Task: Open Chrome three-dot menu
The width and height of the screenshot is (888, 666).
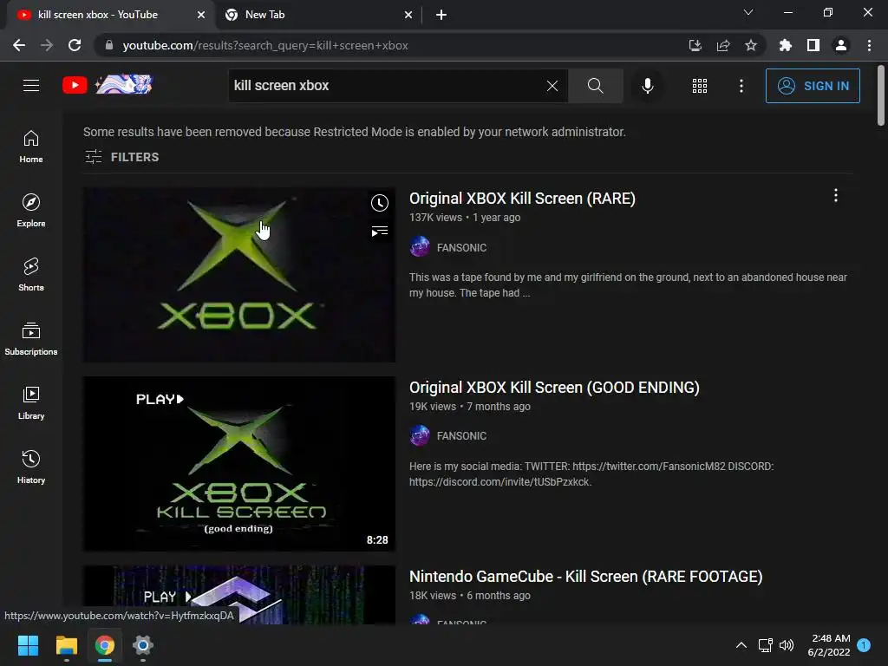Action: [x=869, y=45]
